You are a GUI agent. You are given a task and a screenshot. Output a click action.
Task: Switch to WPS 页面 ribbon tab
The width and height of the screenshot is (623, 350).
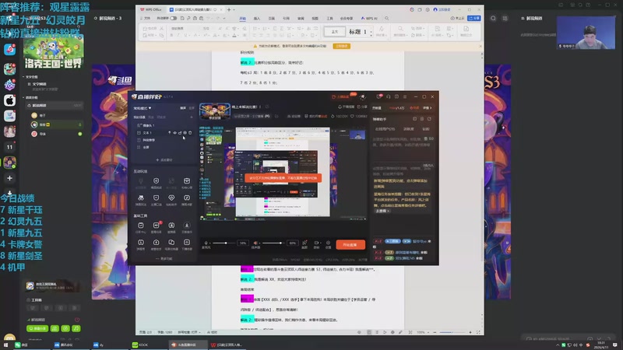point(271,18)
